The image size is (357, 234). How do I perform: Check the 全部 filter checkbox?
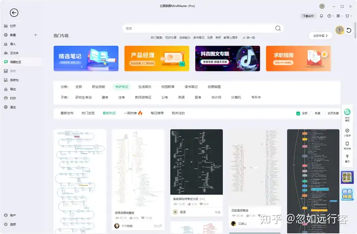[x=298, y=114]
